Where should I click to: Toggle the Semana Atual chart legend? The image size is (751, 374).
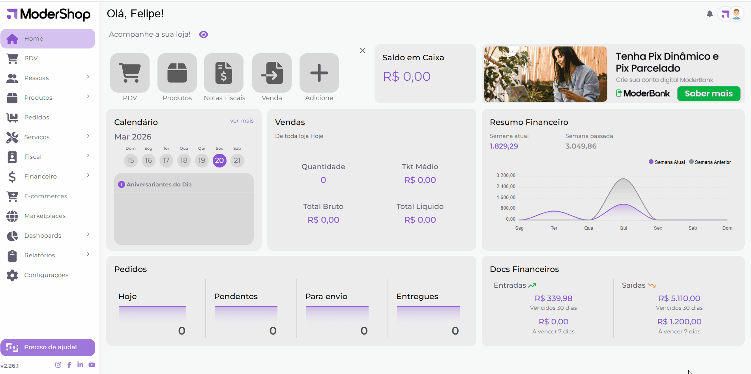(667, 162)
